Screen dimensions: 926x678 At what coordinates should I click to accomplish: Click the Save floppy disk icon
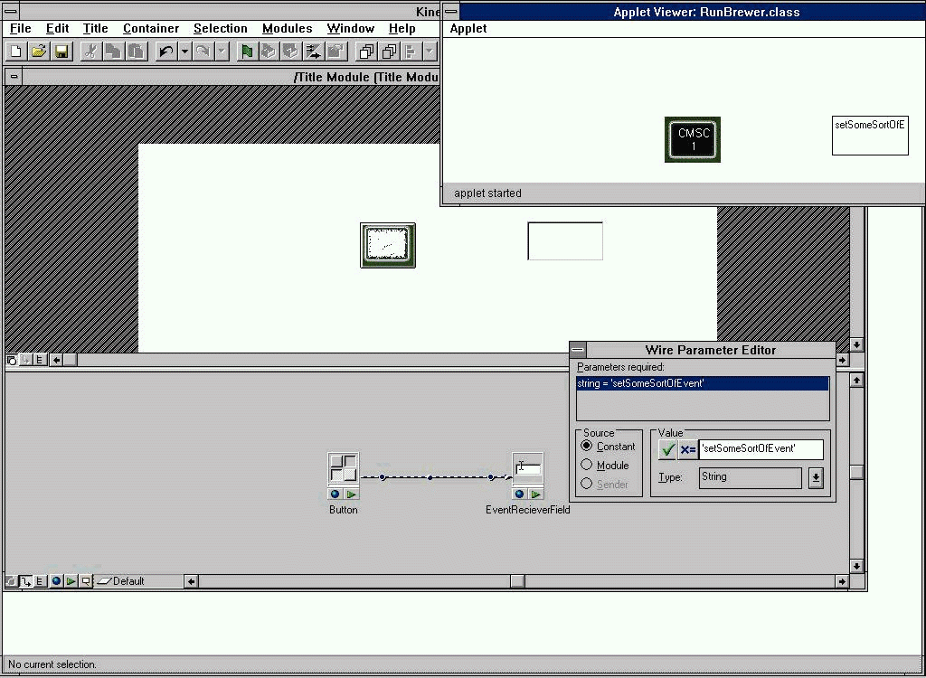61,52
